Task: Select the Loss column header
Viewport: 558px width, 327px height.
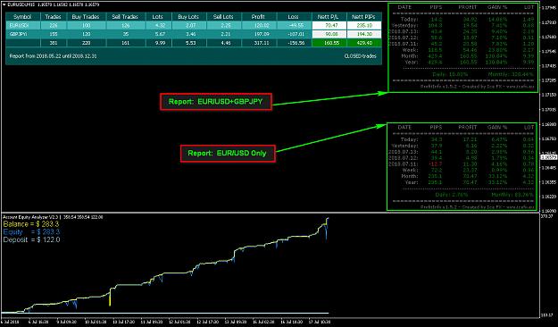Action: (x=293, y=17)
